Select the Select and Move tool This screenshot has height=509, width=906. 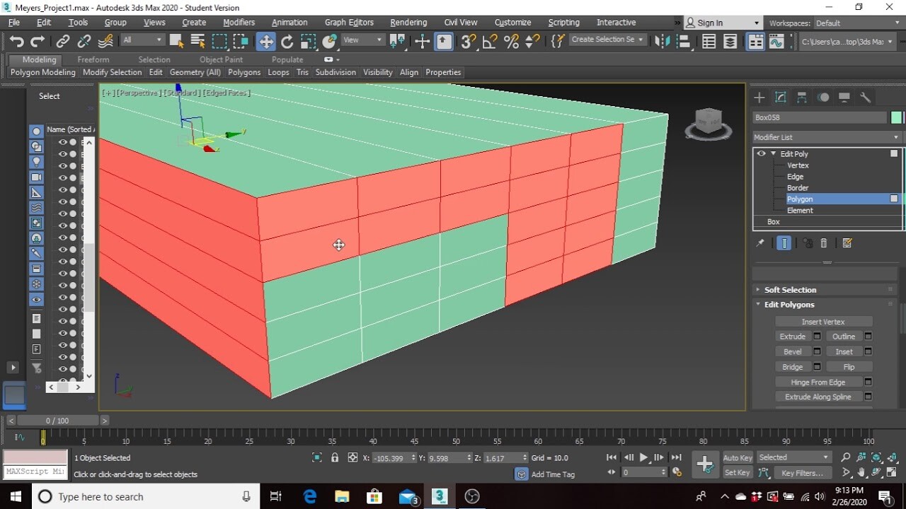[266, 40]
